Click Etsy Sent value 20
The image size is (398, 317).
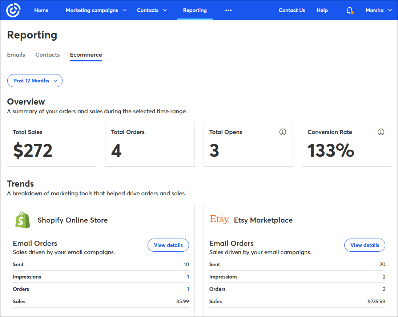tap(382, 264)
